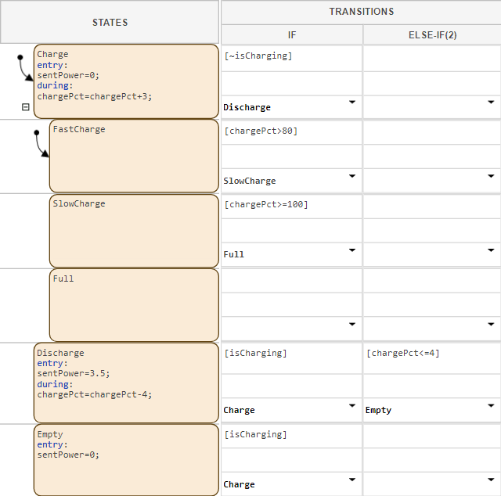Edit the [chargePct<=4] condition cell
501x496 pixels.
point(431,354)
